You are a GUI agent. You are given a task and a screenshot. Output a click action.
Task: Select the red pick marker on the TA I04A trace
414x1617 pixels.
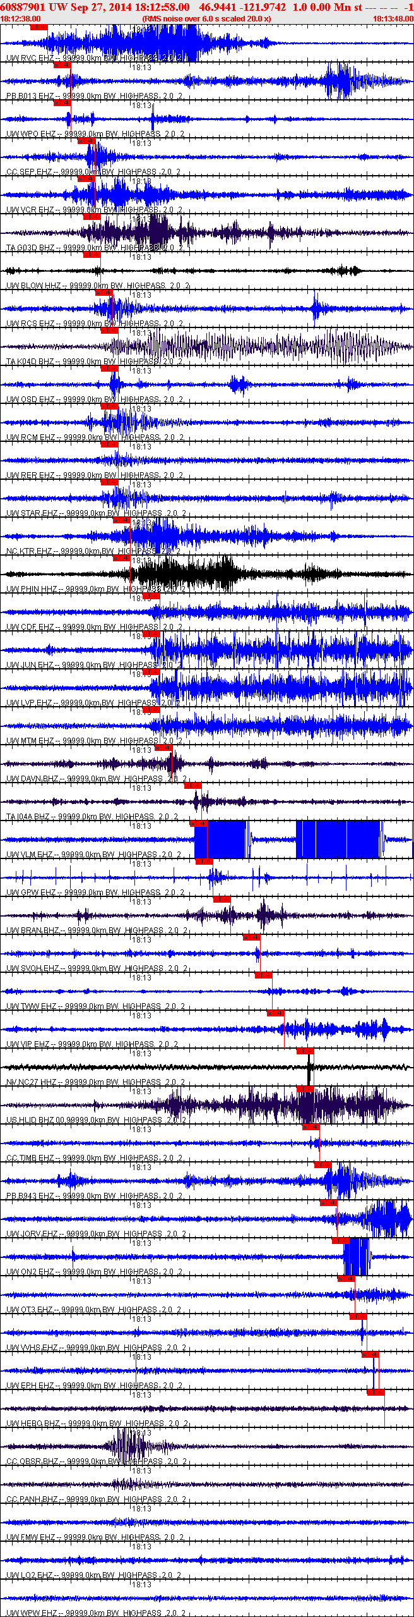[x=193, y=786]
